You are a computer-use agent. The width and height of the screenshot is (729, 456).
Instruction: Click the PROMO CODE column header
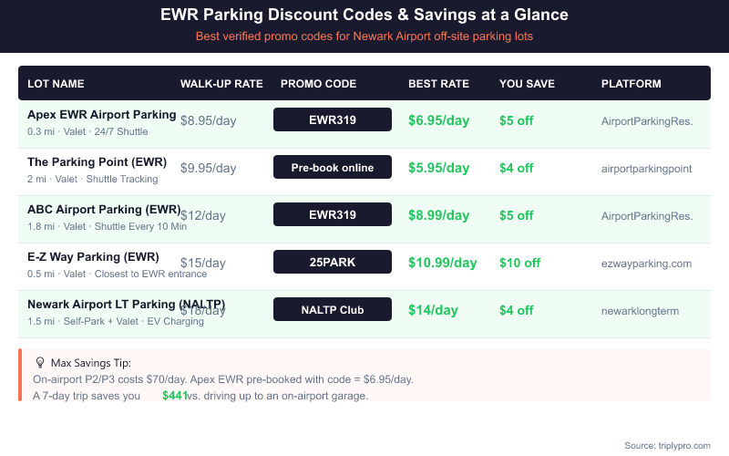318,84
